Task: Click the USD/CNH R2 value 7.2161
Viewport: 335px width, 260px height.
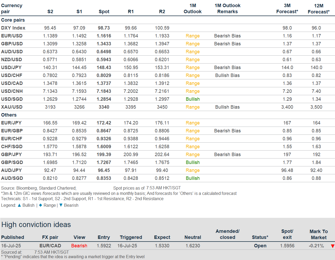Action: coord(162,91)
